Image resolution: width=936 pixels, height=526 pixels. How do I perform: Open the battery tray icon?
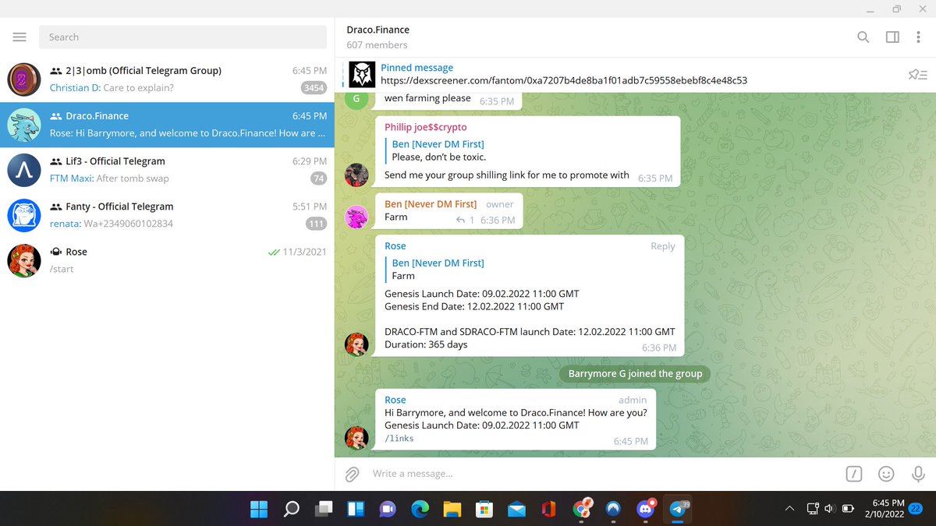pos(848,509)
